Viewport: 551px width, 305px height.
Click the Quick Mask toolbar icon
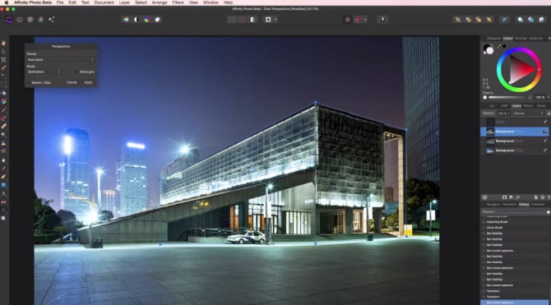[x=268, y=20]
